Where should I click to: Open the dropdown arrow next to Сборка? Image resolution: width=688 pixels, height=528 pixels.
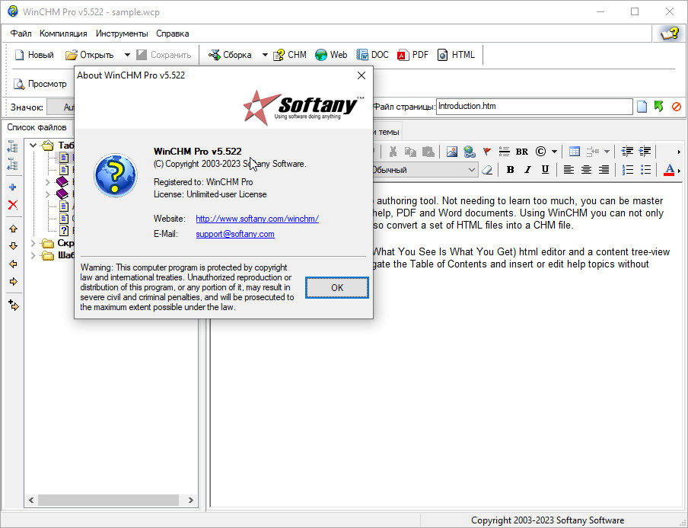pos(265,55)
